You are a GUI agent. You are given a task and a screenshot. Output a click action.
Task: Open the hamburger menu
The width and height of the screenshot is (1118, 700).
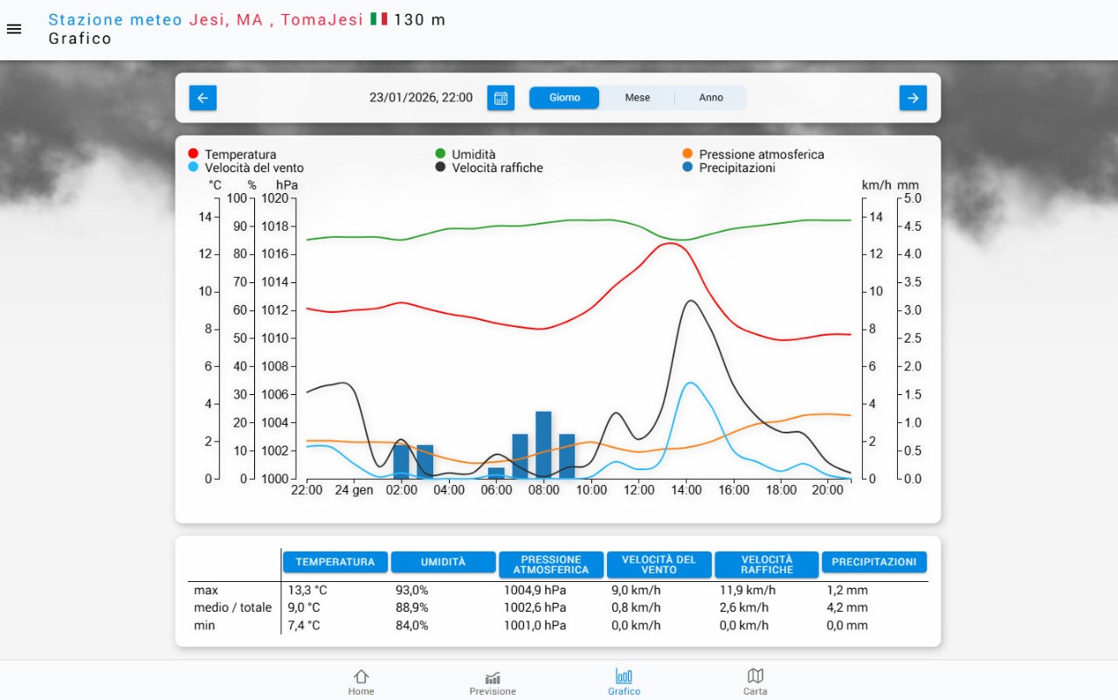pos(14,29)
